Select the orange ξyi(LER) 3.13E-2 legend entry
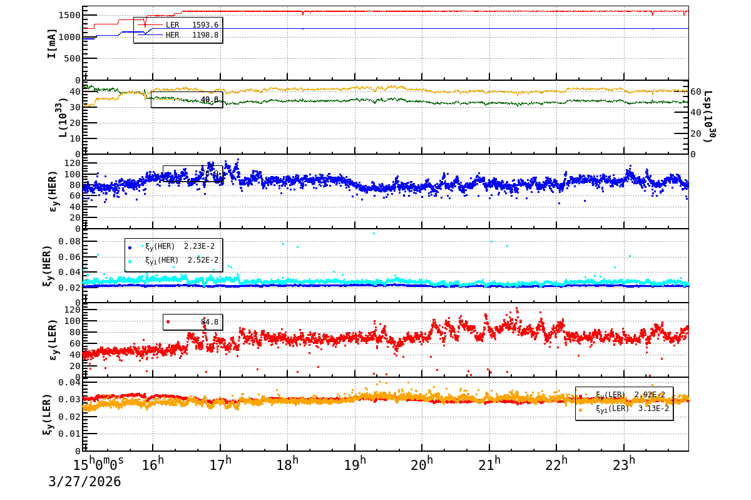The height and width of the screenshot is (500, 751). pyautogui.click(x=631, y=409)
